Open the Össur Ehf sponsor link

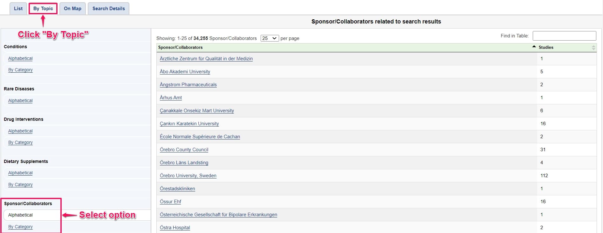coord(170,202)
